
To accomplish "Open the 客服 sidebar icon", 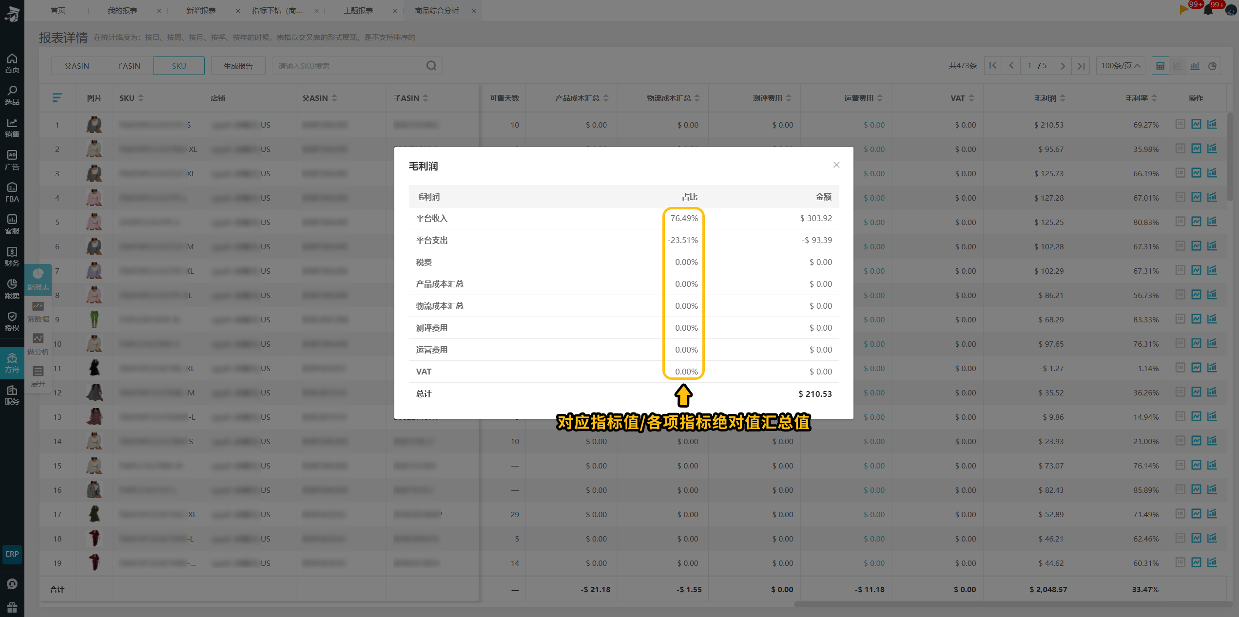I will (x=12, y=224).
